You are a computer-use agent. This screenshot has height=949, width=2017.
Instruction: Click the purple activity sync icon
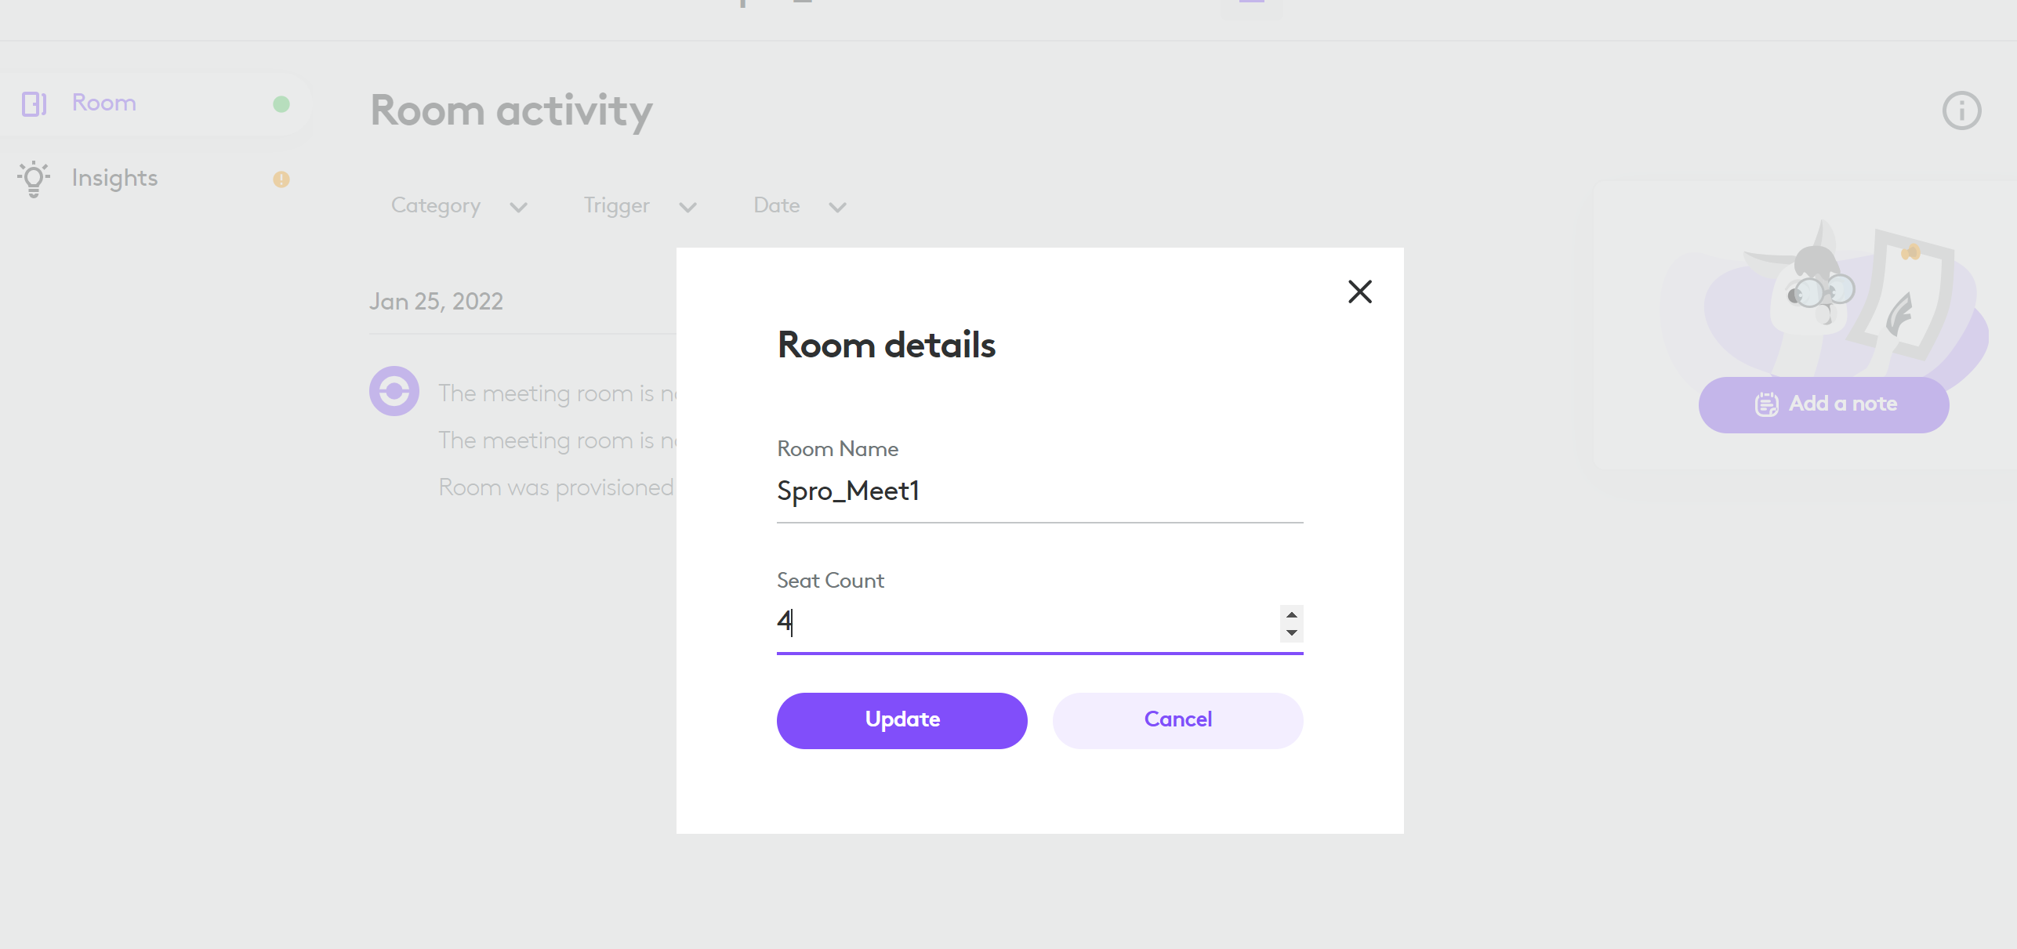(394, 391)
